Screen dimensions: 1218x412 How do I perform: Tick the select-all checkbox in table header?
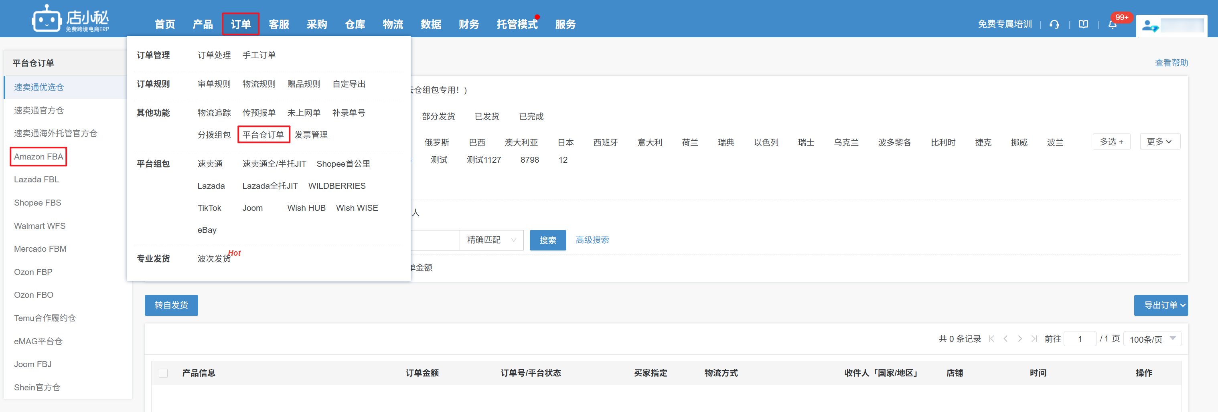pyautogui.click(x=163, y=373)
